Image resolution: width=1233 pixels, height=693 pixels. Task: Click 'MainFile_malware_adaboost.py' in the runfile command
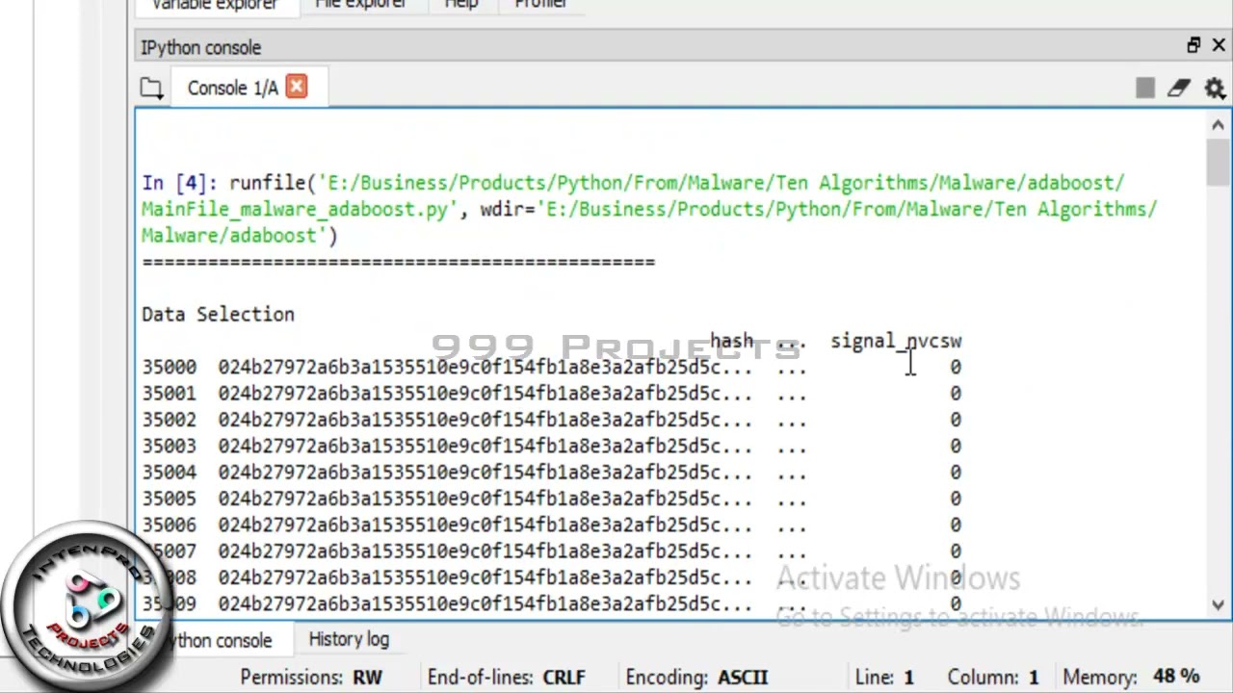point(295,210)
